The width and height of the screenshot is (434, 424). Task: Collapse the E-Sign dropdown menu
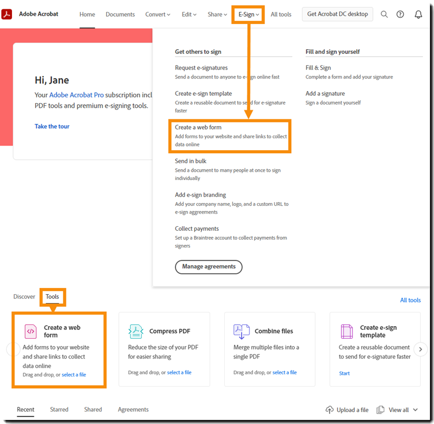pos(248,15)
